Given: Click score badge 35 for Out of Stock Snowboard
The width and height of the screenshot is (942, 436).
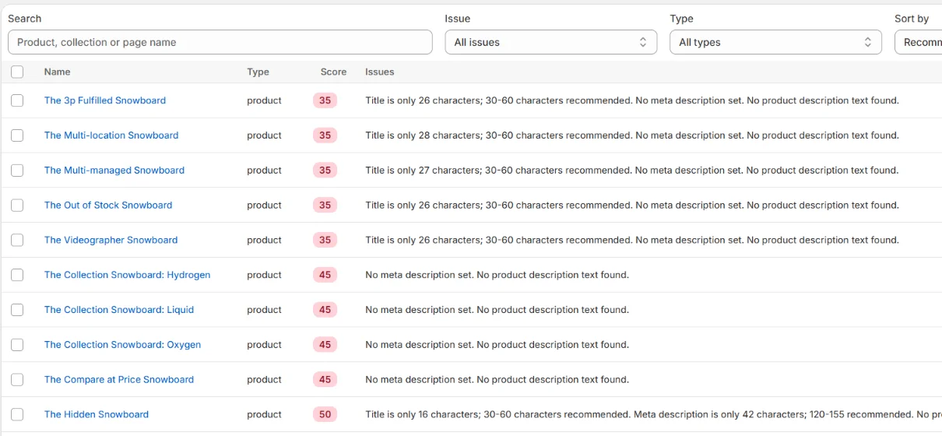Looking at the screenshot, I should point(325,206).
